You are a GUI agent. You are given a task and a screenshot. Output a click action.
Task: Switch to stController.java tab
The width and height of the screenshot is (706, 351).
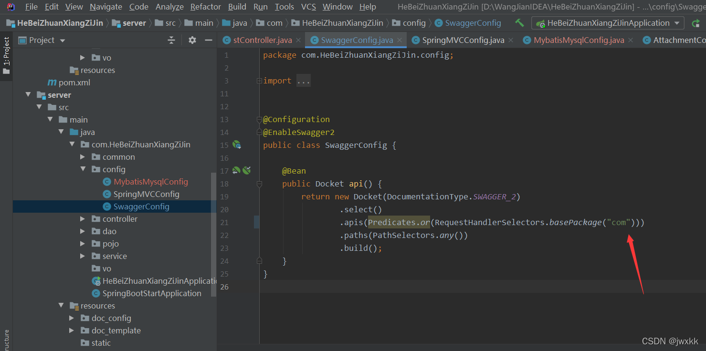tap(263, 40)
